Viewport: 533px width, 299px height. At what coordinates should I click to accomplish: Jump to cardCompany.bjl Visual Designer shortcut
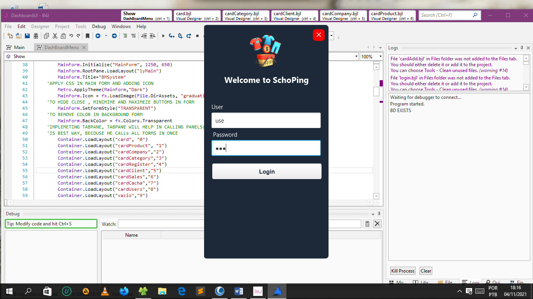[x=343, y=16]
